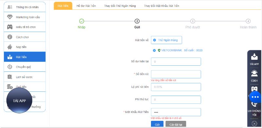262x128 pixels.
Task: Open Lịch sử cược in sidebar
Action: click(25, 77)
